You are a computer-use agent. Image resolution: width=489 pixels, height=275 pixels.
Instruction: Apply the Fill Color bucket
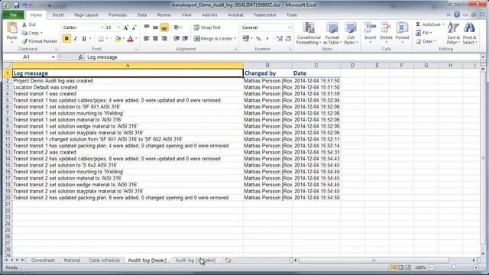click(x=118, y=39)
